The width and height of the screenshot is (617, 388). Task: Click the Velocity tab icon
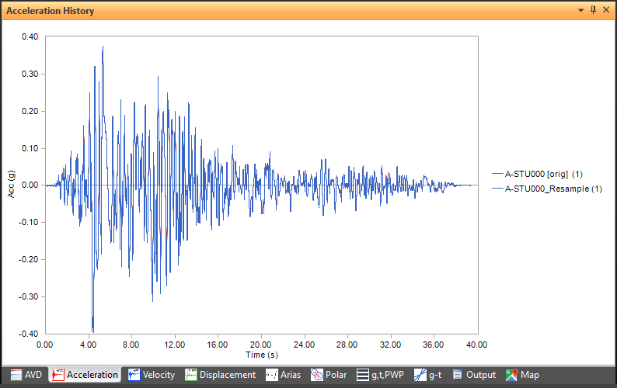(x=134, y=375)
